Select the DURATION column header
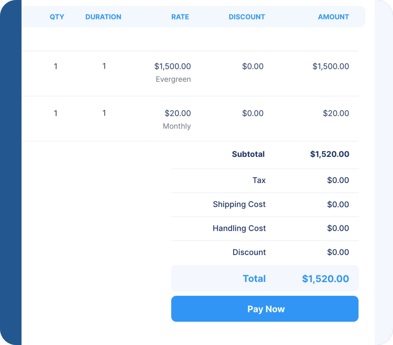The width and height of the screenshot is (393, 345). tap(103, 17)
